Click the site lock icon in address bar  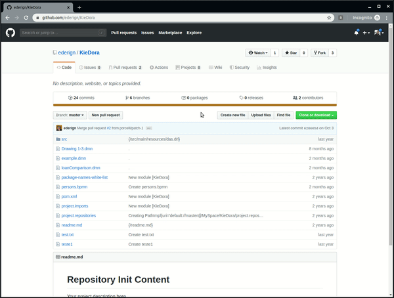coord(37,18)
